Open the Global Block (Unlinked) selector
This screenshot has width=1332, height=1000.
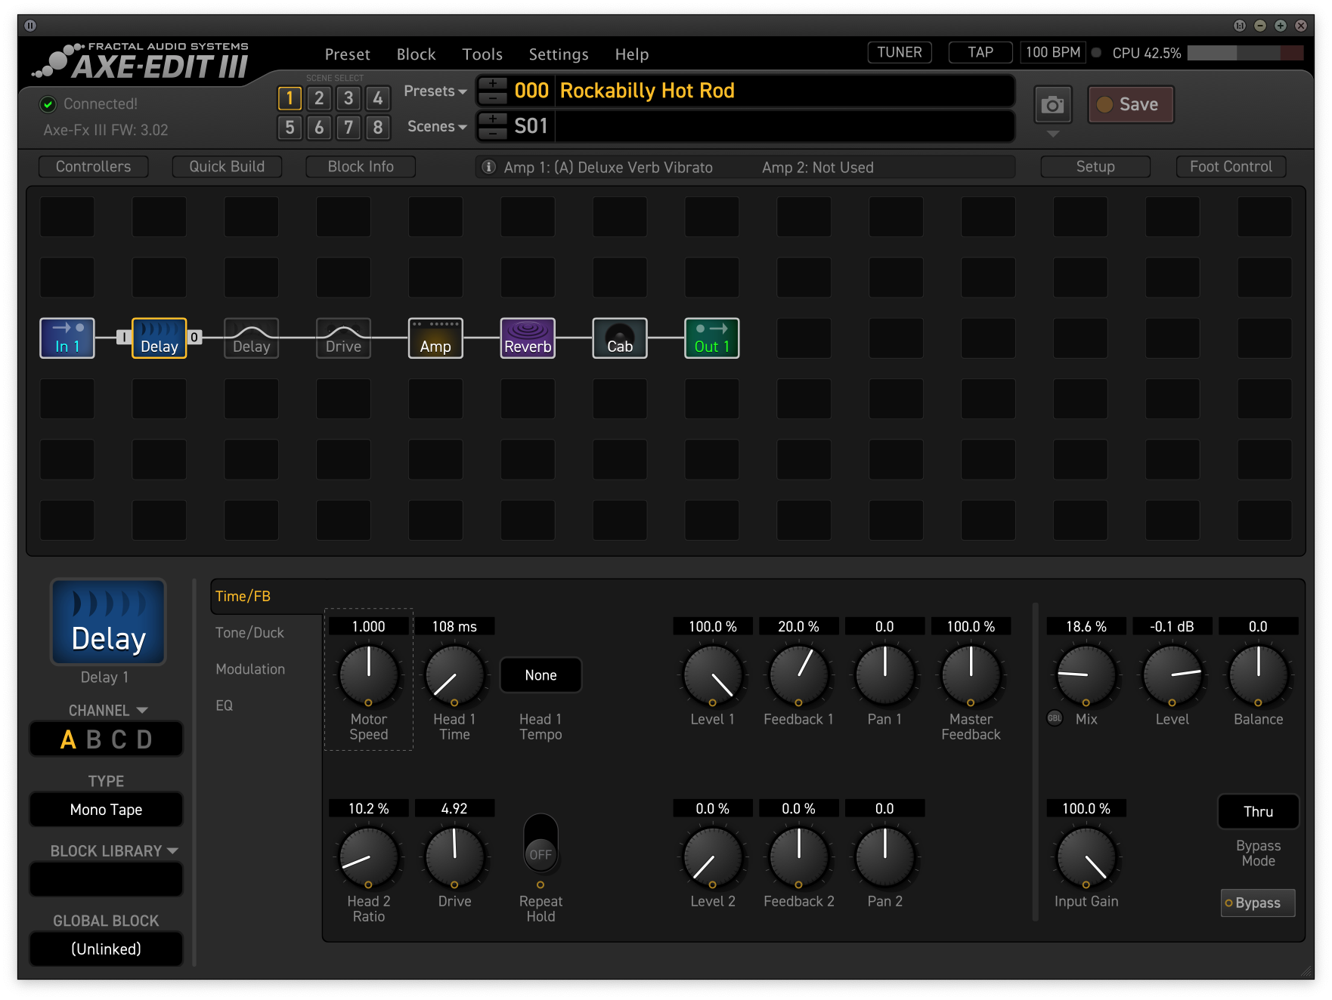pos(106,949)
